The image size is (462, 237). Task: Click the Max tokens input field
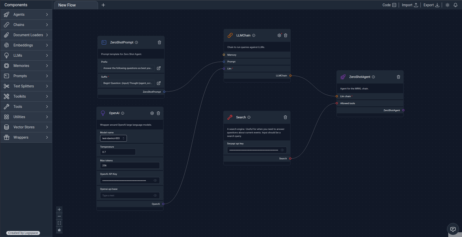click(130, 165)
